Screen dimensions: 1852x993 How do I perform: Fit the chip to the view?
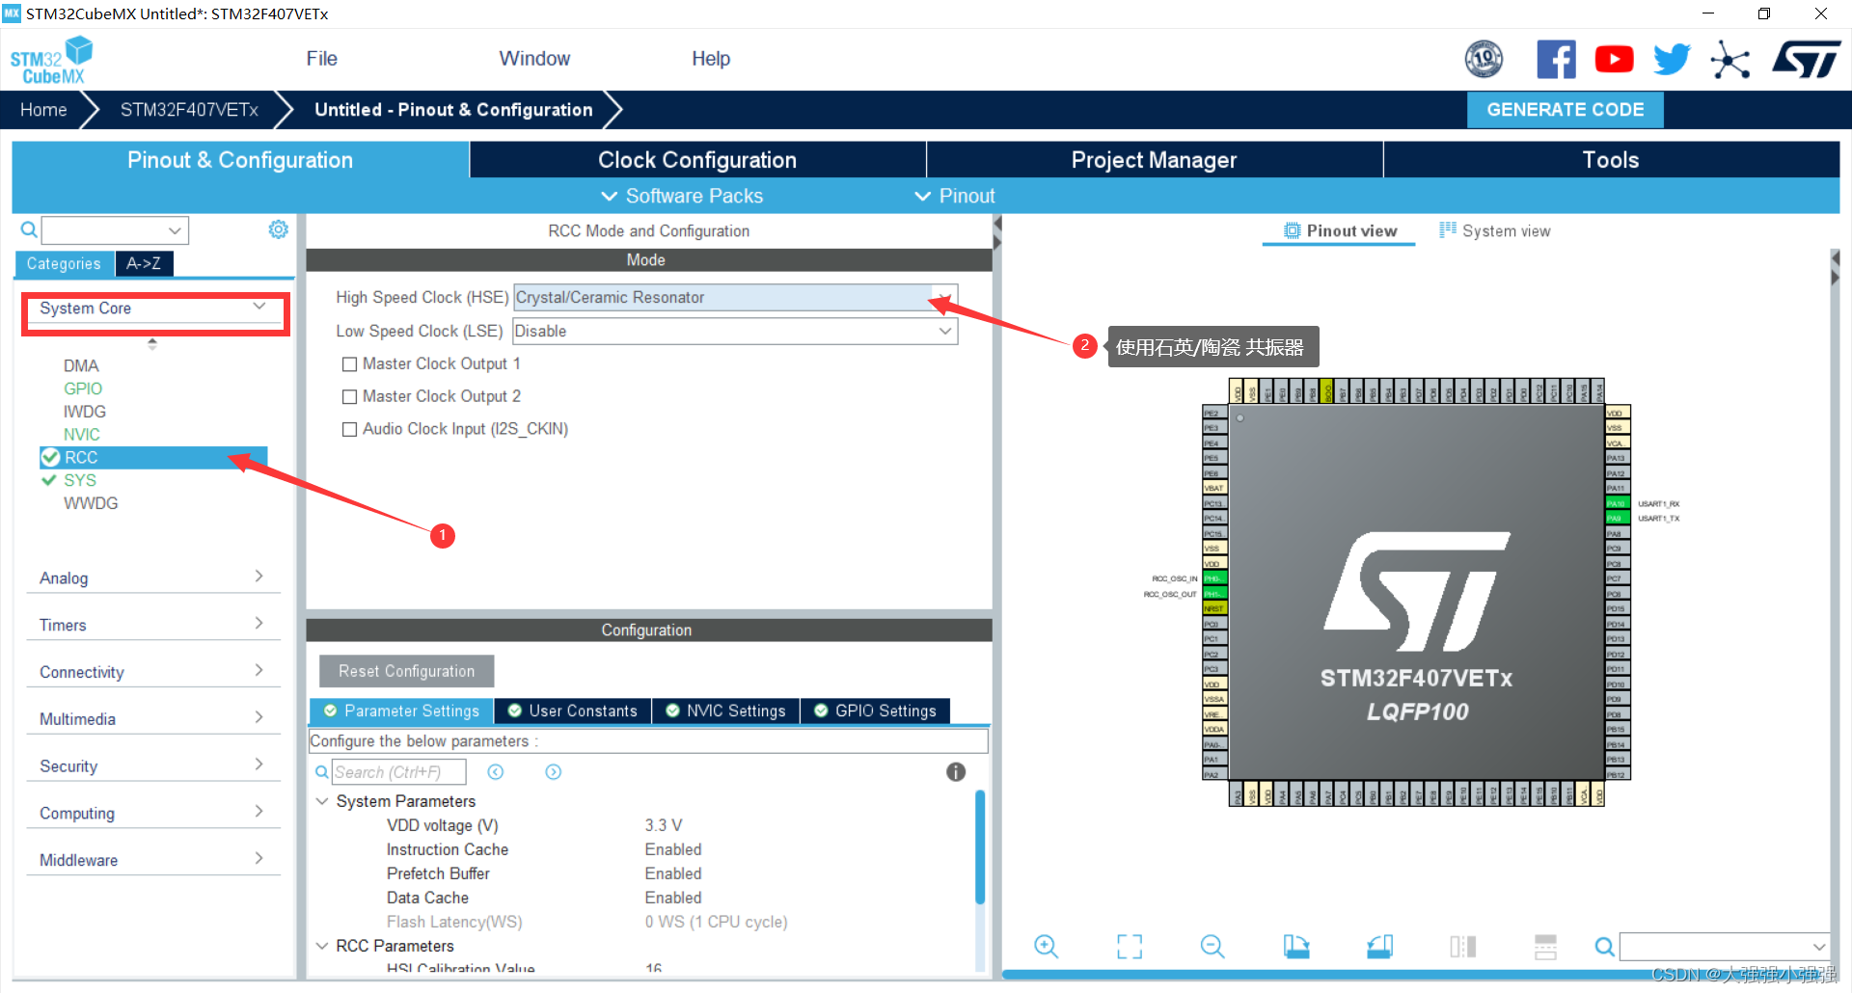[x=1129, y=947]
